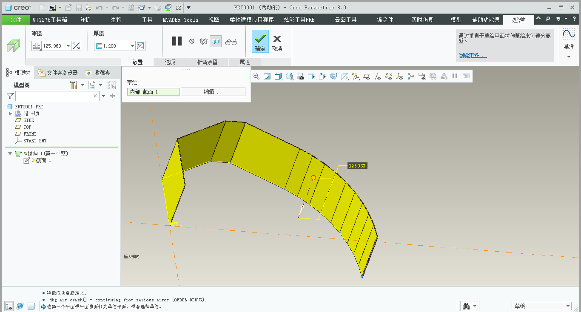Open the depth value dropdown
The height and width of the screenshot is (312, 581).
tap(68, 46)
